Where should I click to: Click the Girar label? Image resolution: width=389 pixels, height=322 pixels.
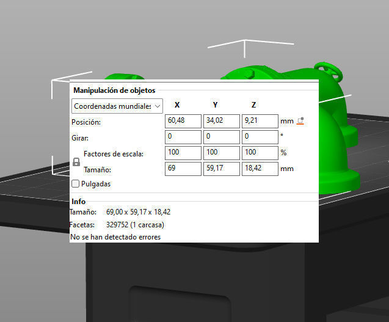pos(80,138)
